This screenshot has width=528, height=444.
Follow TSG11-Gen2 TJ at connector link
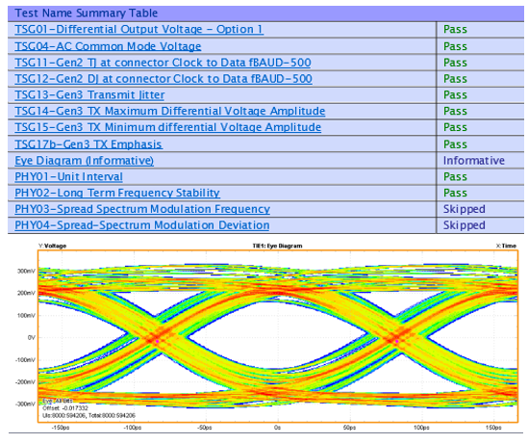pos(163,63)
